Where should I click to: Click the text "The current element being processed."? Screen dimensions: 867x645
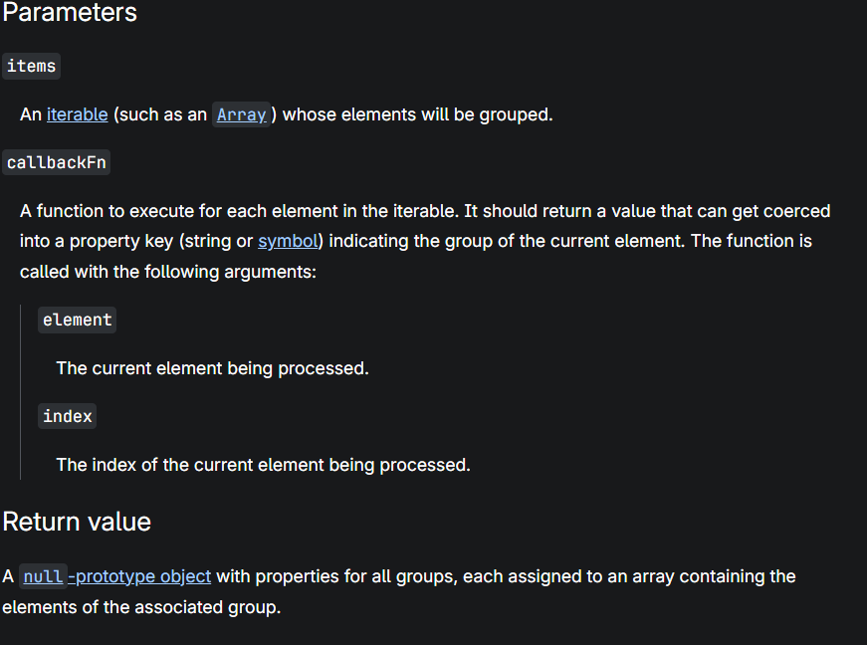tap(212, 368)
